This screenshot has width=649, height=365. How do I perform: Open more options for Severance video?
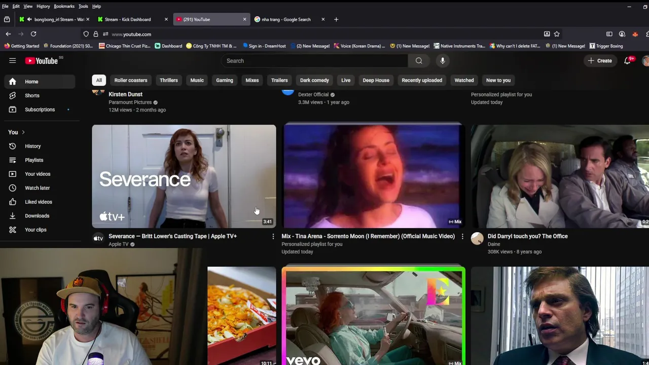pos(273,236)
